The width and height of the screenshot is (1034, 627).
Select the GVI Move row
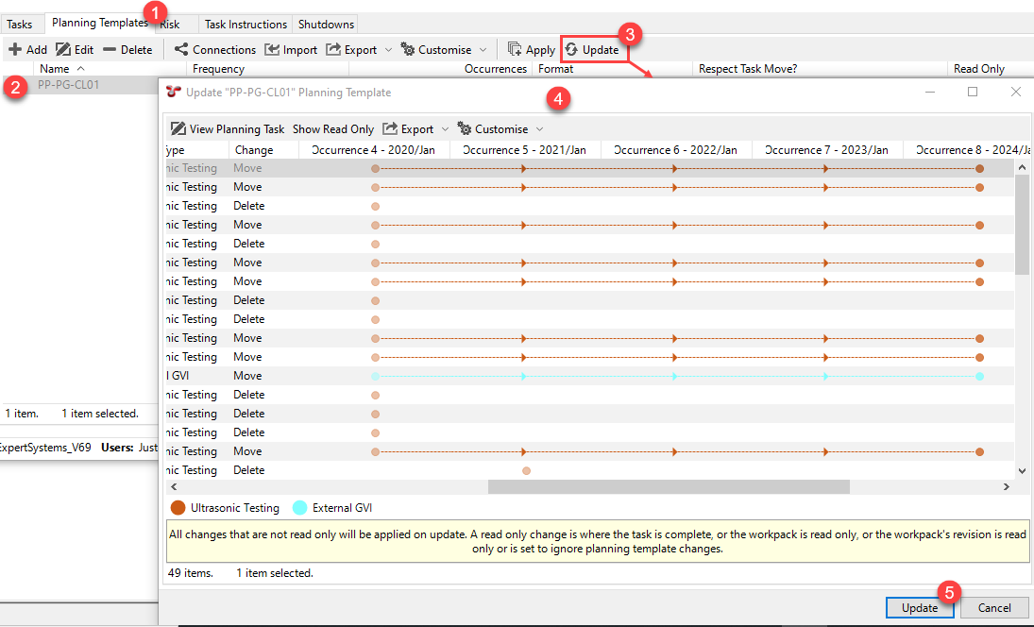(x=589, y=376)
